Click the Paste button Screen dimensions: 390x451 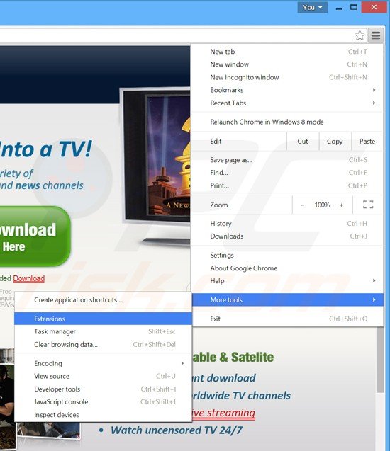click(x=367, y=141)
